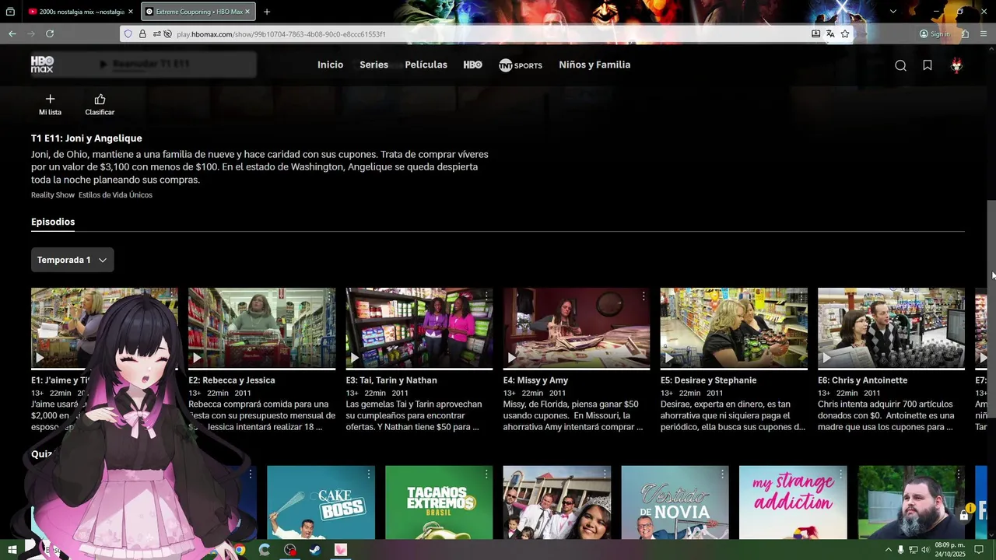Open Tacaños Extremos Brasil thumbnail
996x560 pixels.
pos(439,502)
